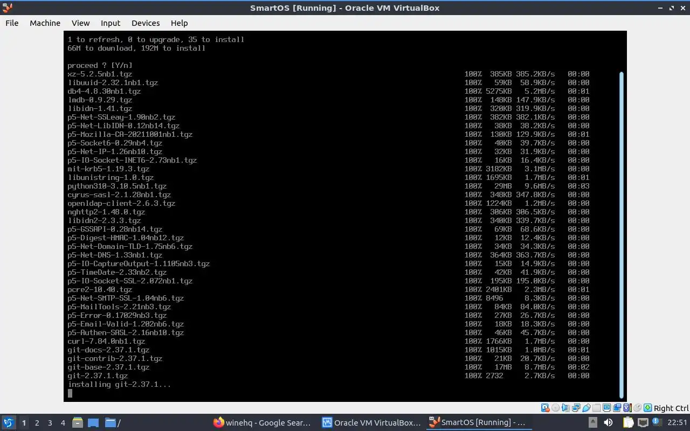
Task: Open the View menu
Action: pyautogui.click(x=80, y=23)
